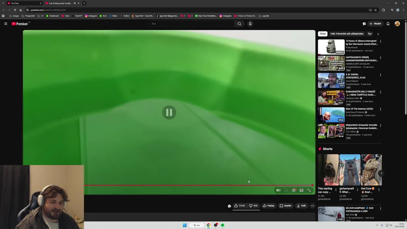Image resolution: width=407 pixels, height=229 pixels.
Task: Like the video (174 B)
Action: coord(240,206)
